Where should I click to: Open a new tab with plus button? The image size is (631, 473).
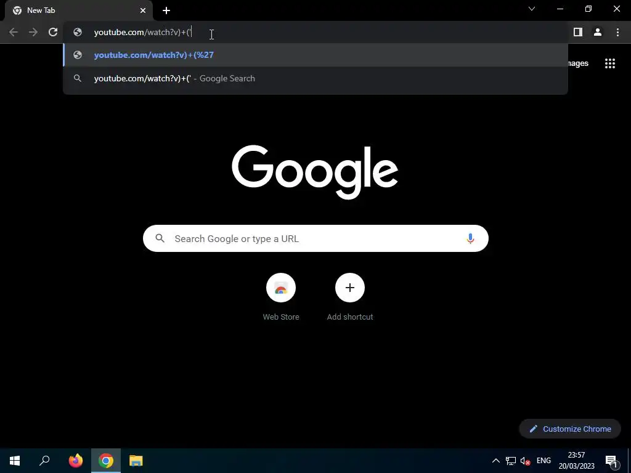[166, 10]
